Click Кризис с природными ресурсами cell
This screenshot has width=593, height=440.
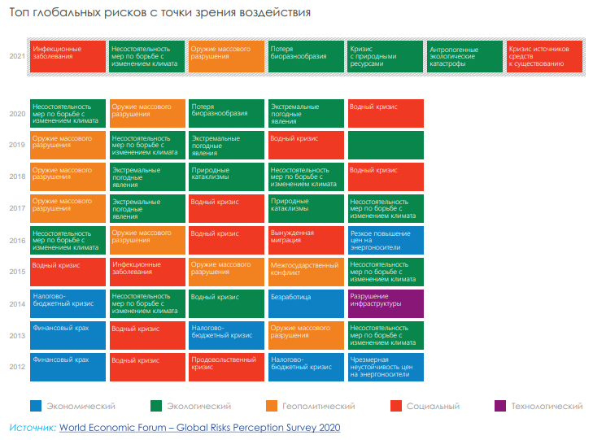[386, 56]
